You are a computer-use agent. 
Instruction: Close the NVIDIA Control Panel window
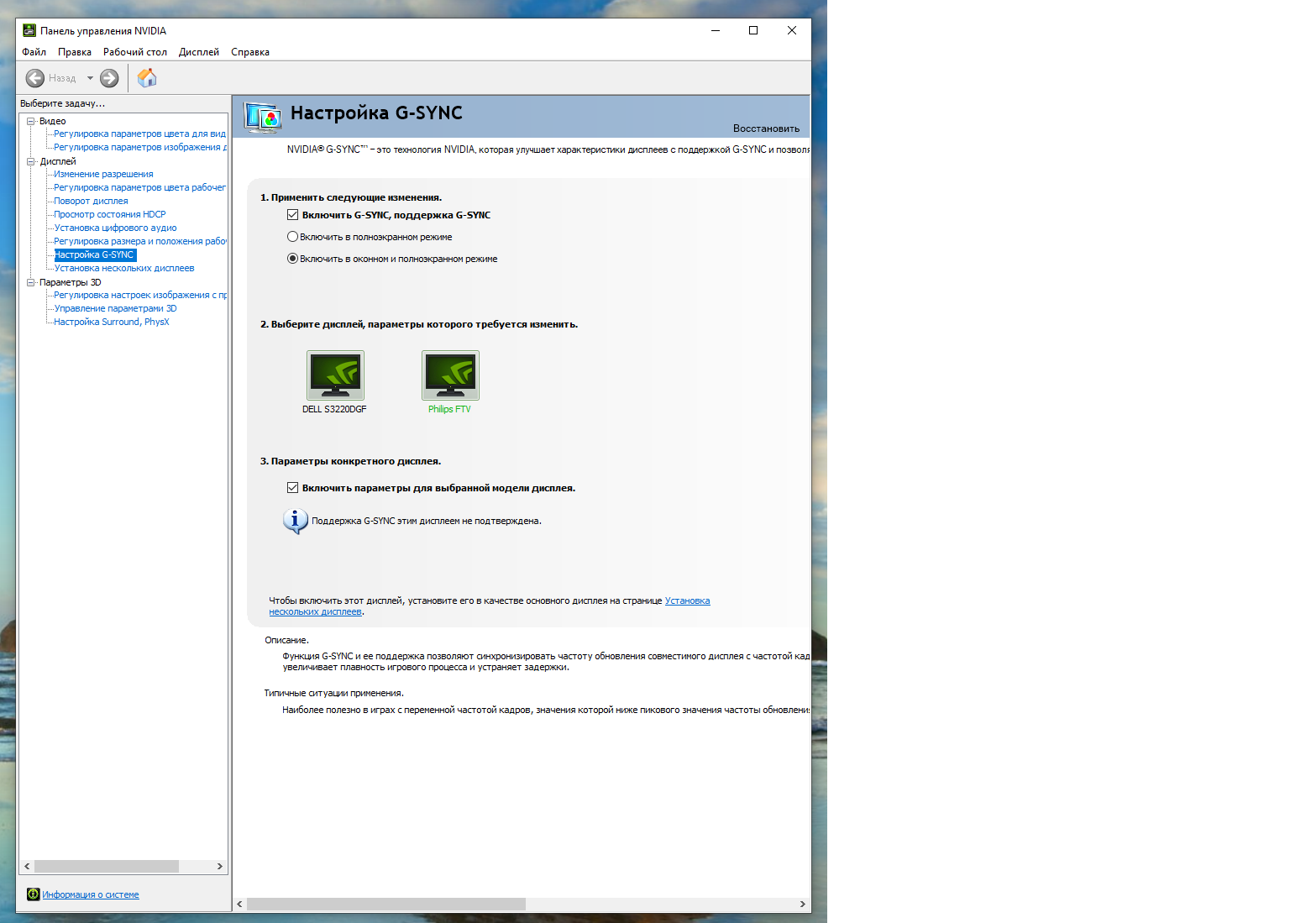coord(792,30)
